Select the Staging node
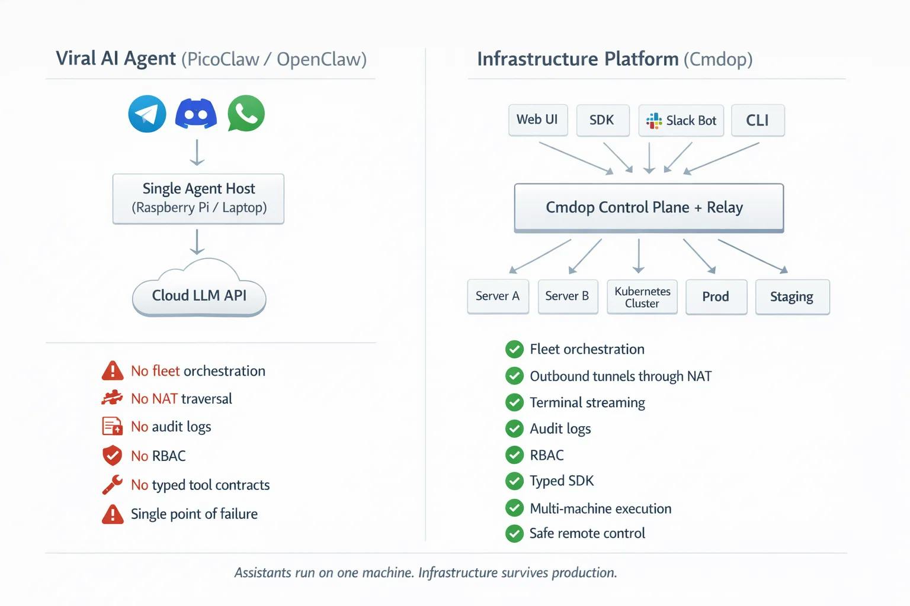The image size is (910, 606). pos(792,297)
